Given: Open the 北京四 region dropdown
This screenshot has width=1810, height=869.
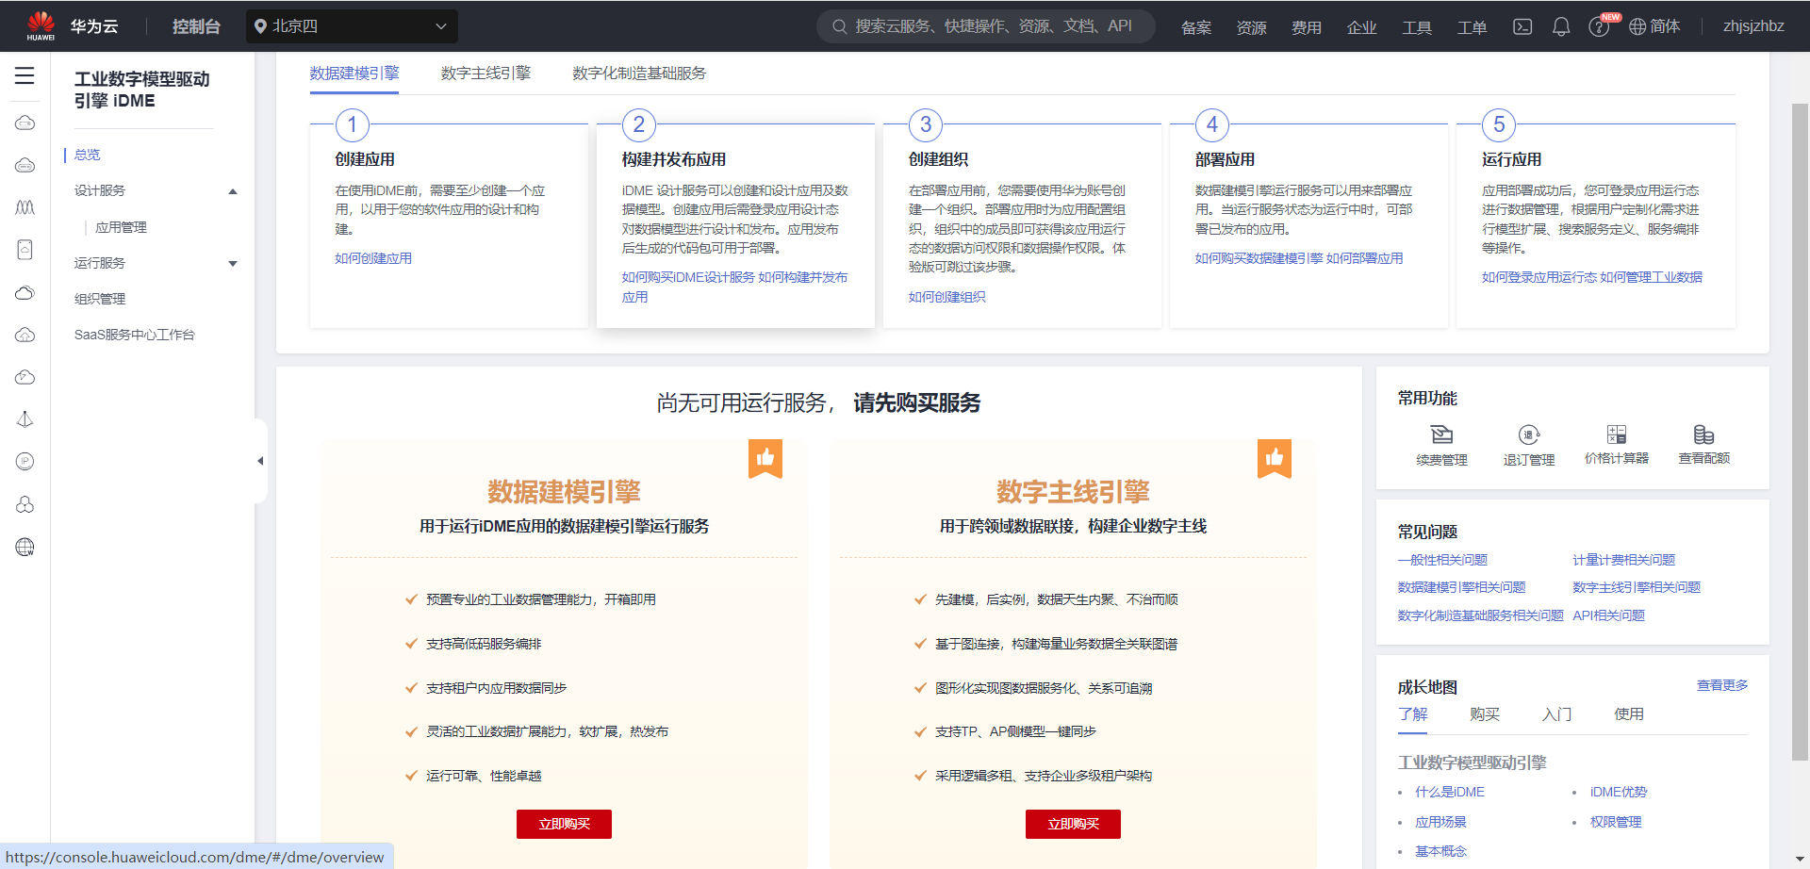Looking at the screenshot, I should coord(352,26).
